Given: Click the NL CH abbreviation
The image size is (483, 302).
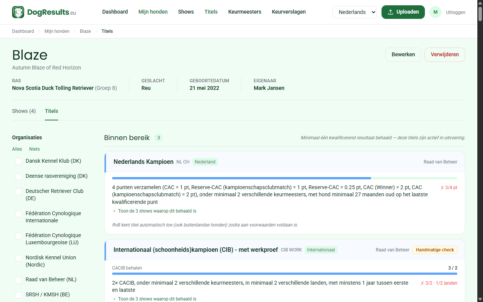Looking at the screenshot, I should click(x=183, y=162).
